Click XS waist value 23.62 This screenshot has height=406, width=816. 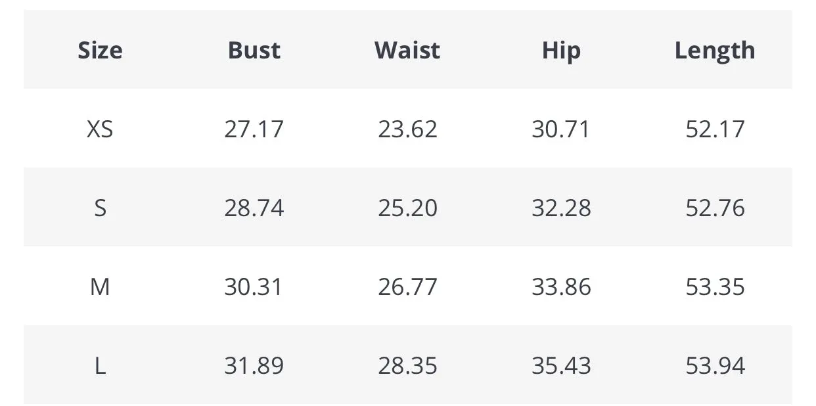(407, 129)
